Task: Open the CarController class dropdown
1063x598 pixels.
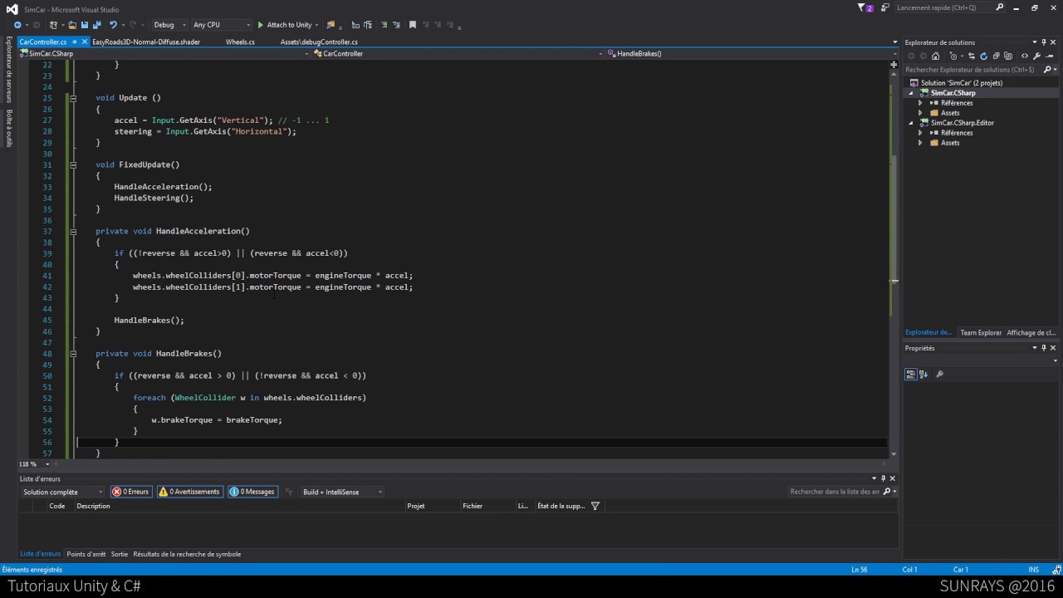Action: tap(457, 53)
